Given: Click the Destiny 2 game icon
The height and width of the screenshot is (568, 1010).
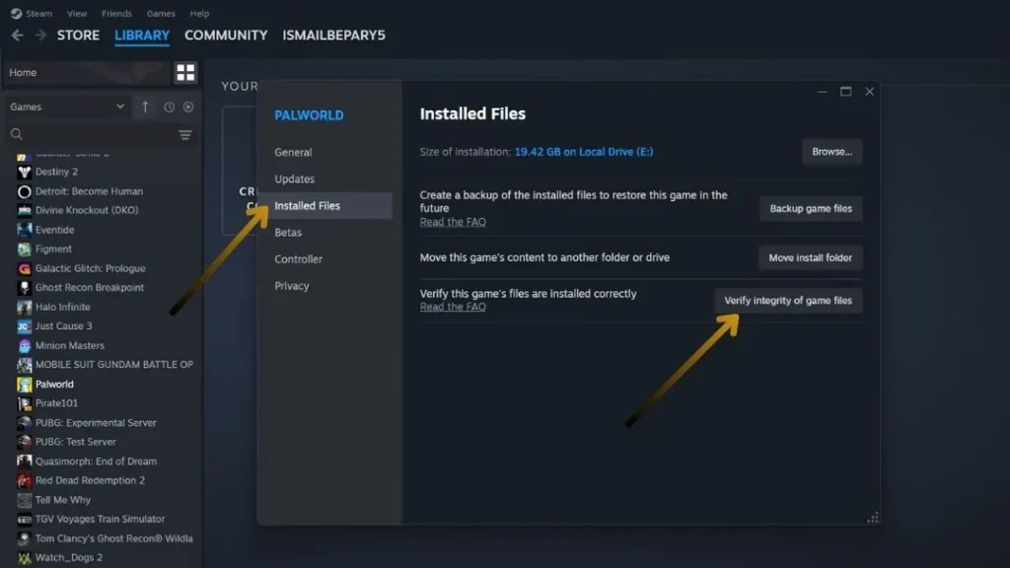Looking at the screenshot, I should click(x=25, y=172).
